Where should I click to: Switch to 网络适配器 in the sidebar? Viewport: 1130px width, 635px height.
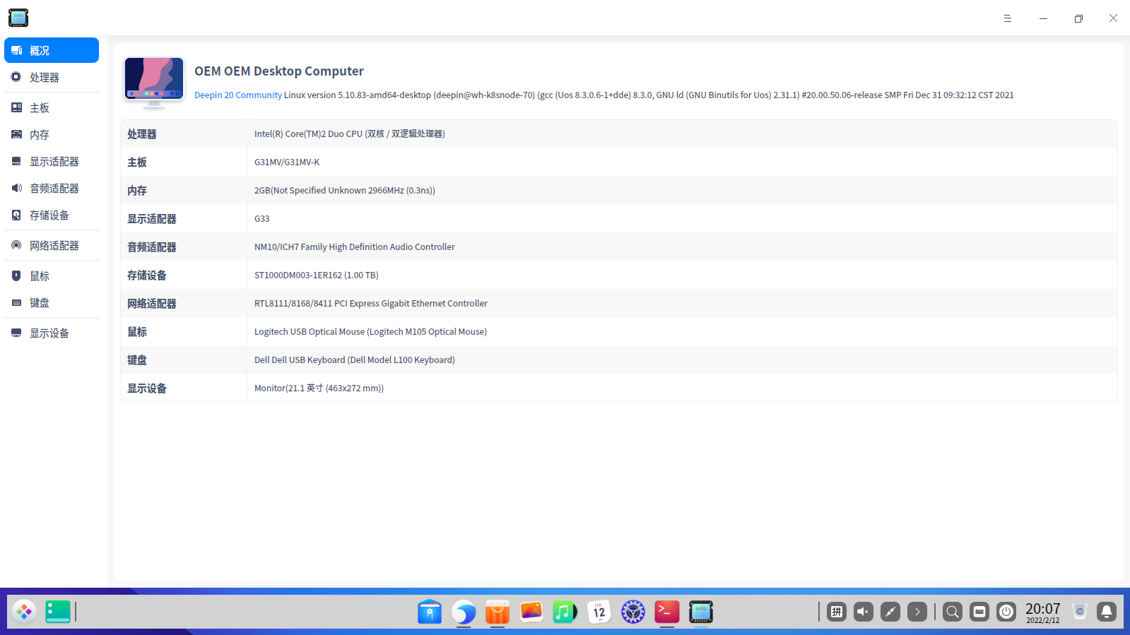click(x=52, y=245)
